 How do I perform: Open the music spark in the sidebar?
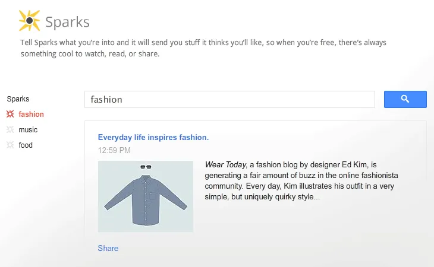pyautogui.click(x=28, y=129)
